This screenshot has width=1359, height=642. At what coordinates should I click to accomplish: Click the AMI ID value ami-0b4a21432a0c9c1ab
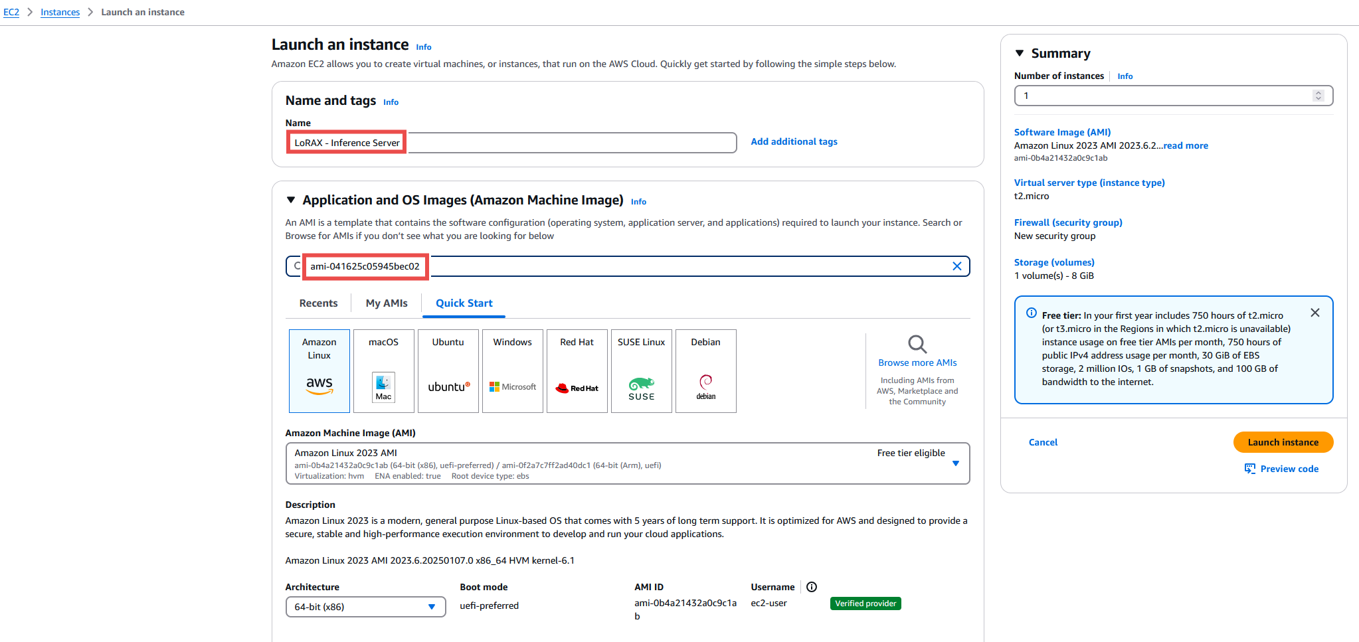[x=685, y=609]
